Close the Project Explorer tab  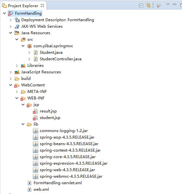point(42,6)
